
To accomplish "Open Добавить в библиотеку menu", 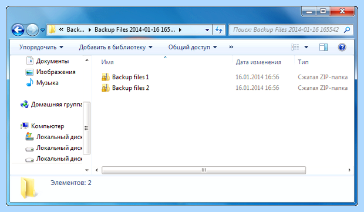I will (x=116, y=47).
